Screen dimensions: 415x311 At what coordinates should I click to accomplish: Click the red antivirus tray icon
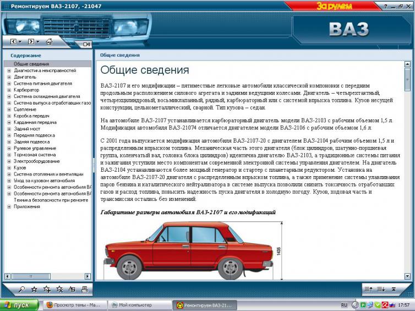(x=385, y=305)
